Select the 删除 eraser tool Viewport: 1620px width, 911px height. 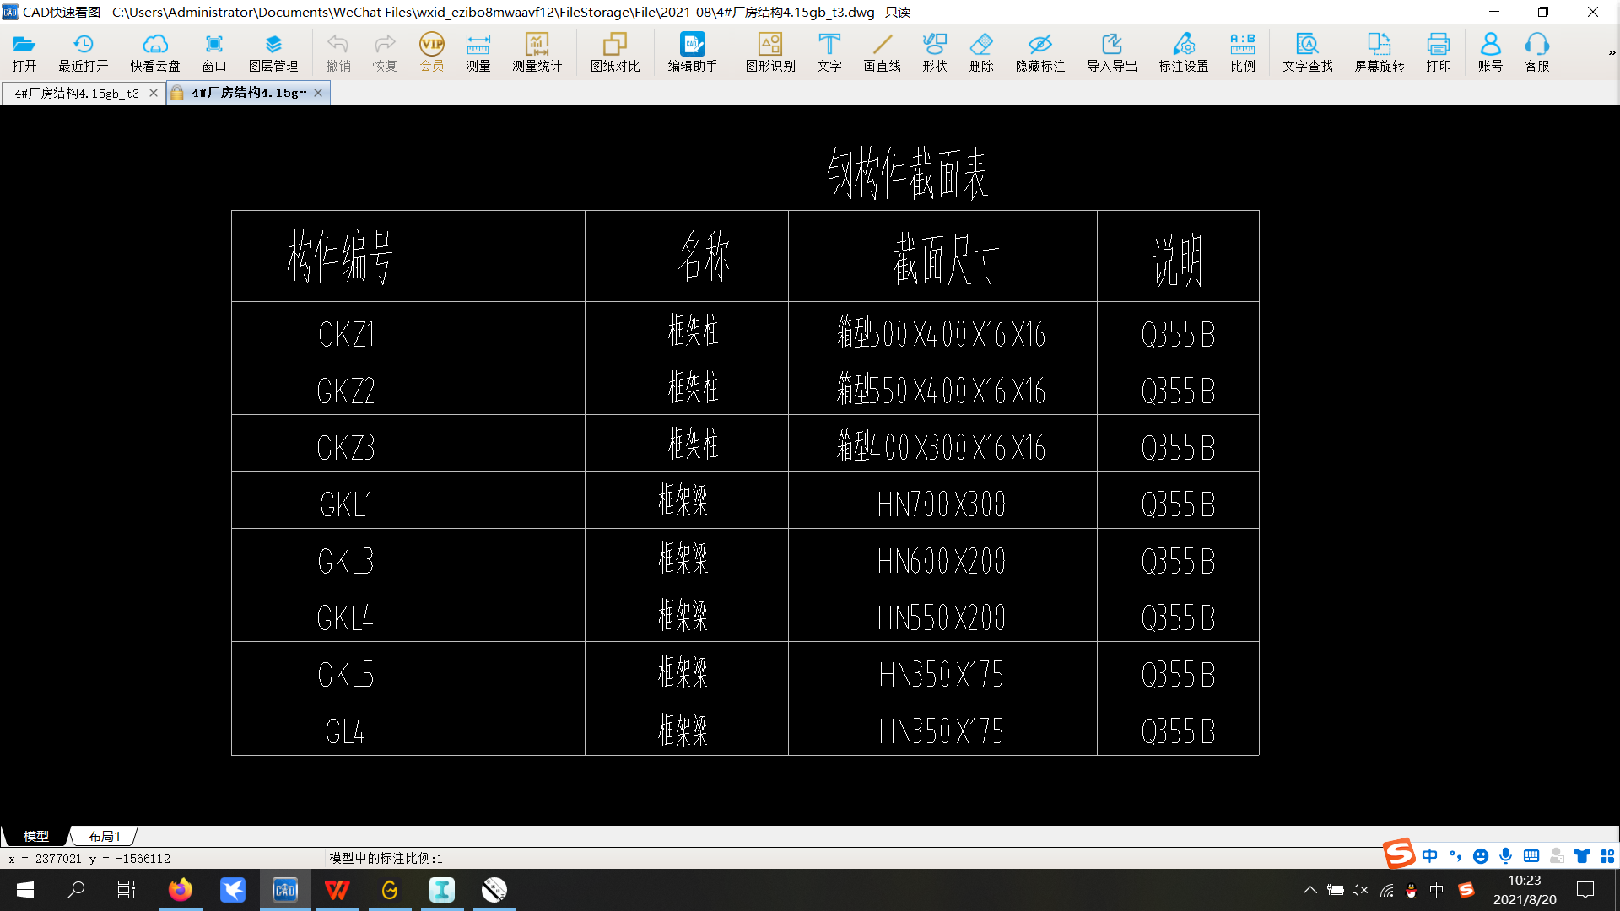(x=980, y=52)
